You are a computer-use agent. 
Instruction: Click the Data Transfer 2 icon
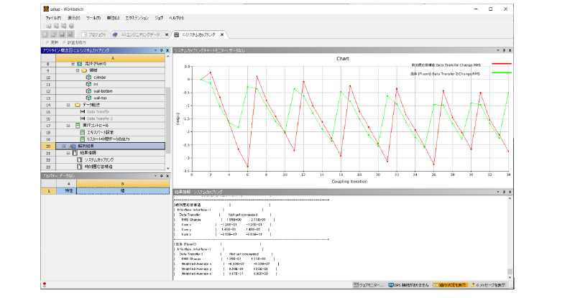tap(82, 118)
